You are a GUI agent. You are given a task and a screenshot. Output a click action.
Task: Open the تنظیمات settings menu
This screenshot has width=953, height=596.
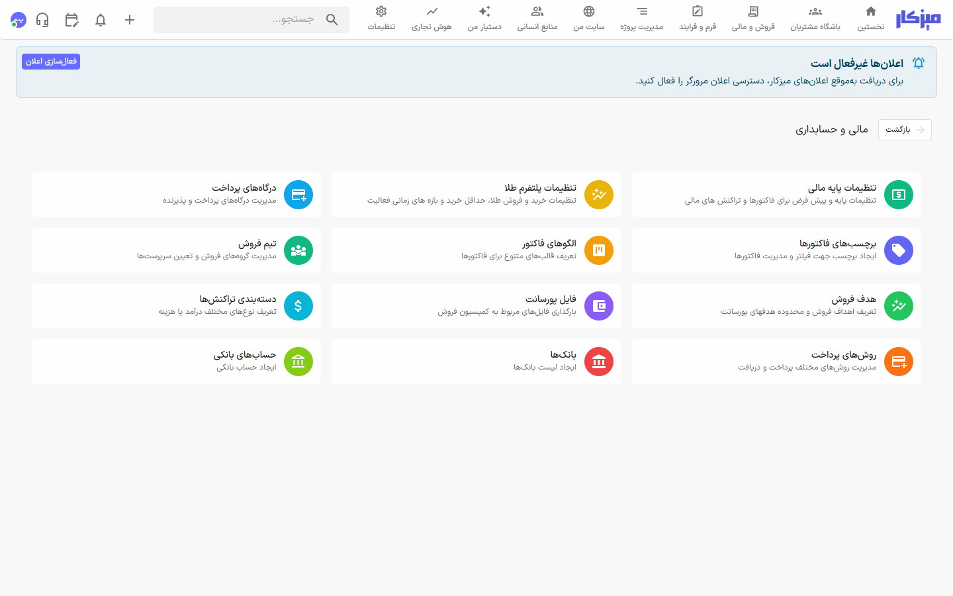pos(381,19)
